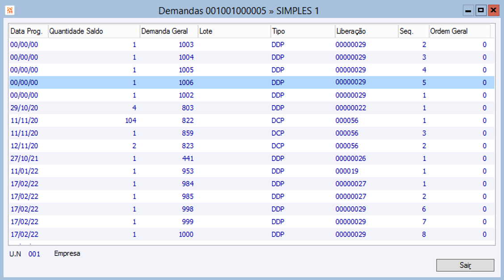The height and width of the screenshot is (280, 504).
Task: Sort by Data Prog. column header
Action: (29, 31)
